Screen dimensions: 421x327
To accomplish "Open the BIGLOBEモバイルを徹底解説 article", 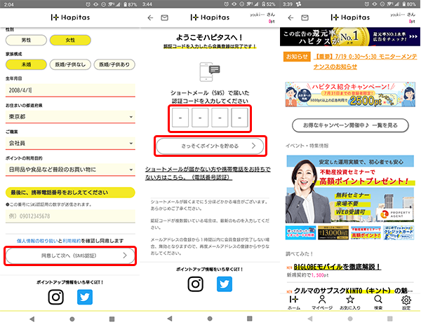I will tap(338, 267).
